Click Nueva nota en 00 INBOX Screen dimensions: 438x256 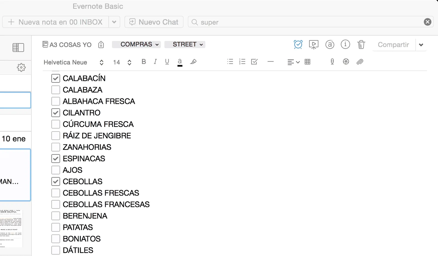(x=56, y=22)
